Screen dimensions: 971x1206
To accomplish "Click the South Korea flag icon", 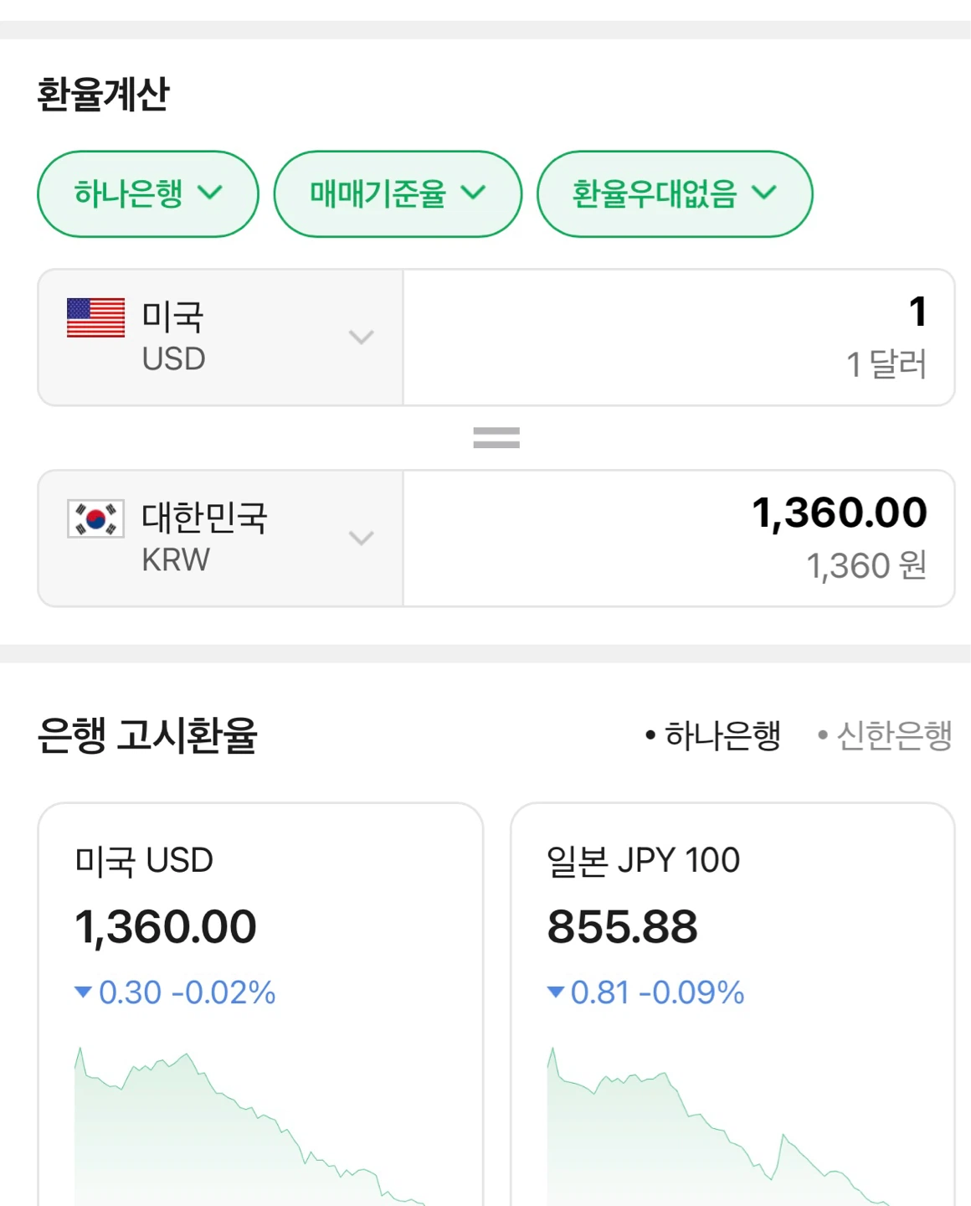I will (x=95, y=518).
